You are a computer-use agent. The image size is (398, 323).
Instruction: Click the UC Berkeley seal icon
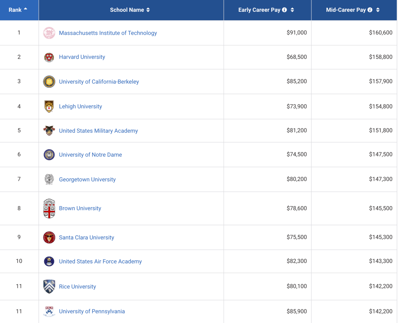[49, 81]
